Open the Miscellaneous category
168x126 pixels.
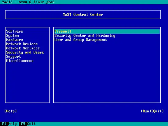[20, 61]
